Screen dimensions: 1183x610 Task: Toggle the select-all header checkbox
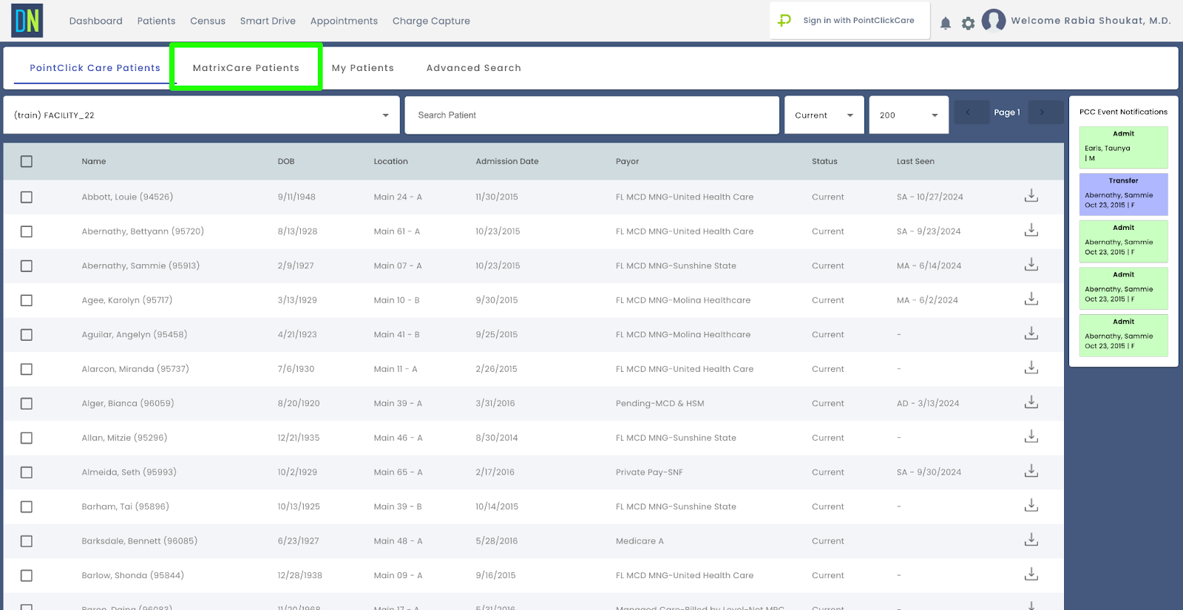tap(27, 161)
